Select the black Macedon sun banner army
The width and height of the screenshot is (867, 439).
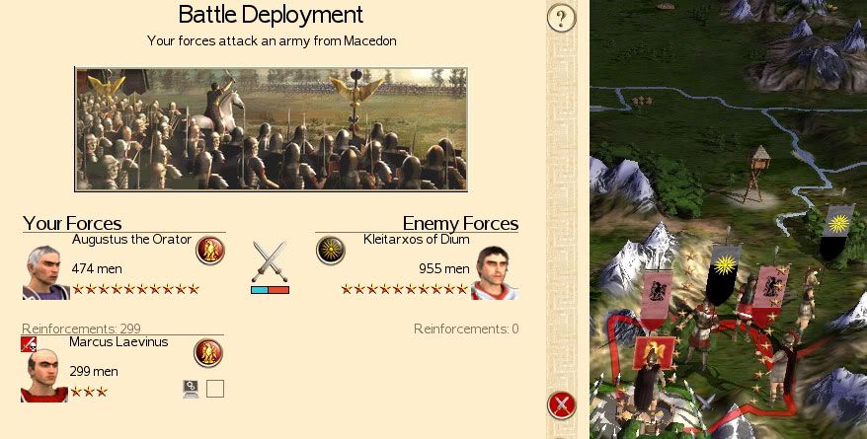tap(723, 274)
